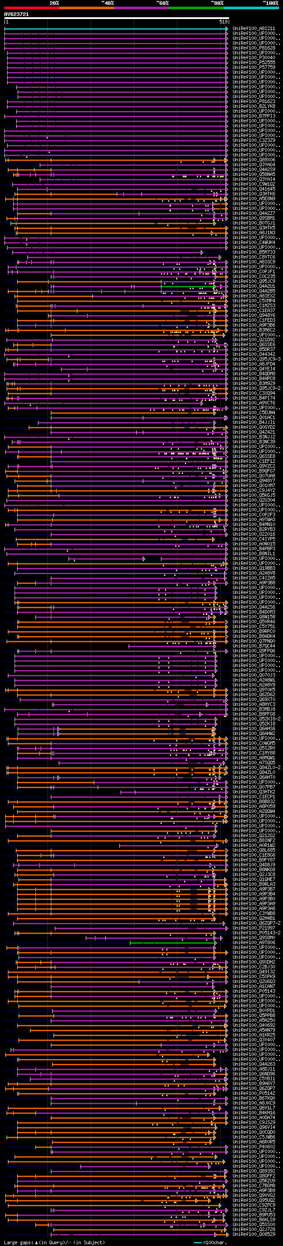Select hit UniRef100_P57759
283x1246 pixels.
coord(254,67)
